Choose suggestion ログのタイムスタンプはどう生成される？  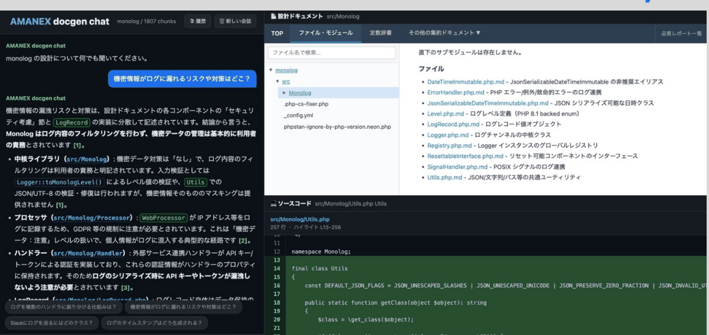point(155,323)
